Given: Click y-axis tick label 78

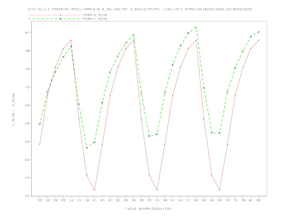Looking at the screenshot, I should pyautogui.click(x=27, y=51).
